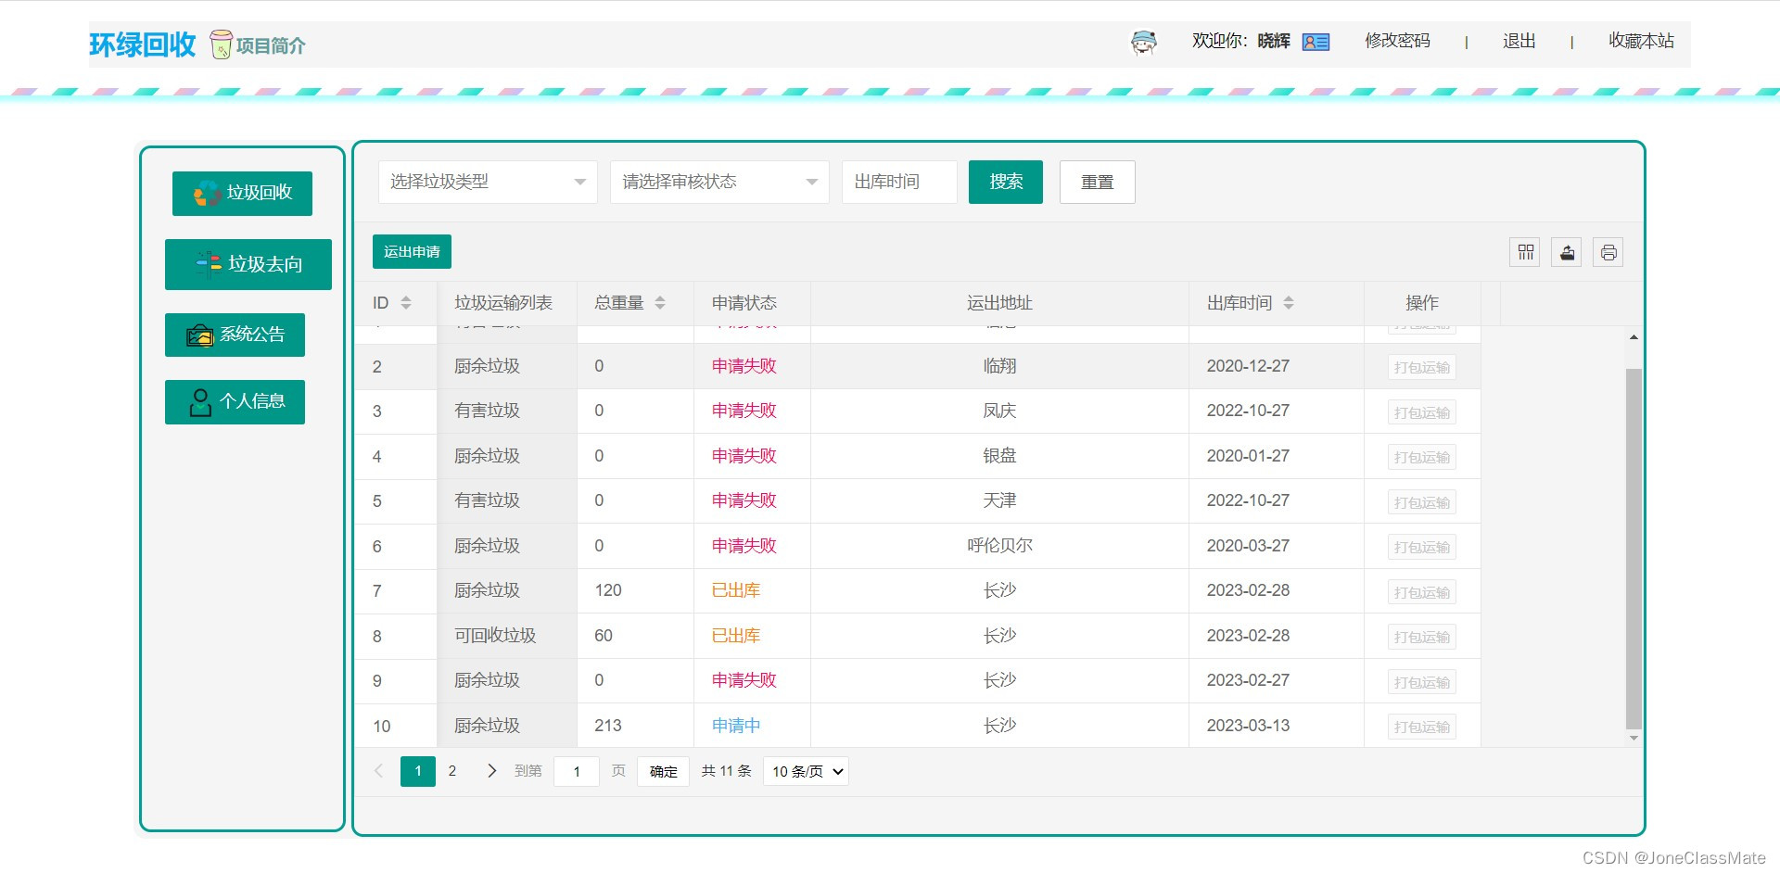The height and width of the screenshot is (873, 1780).
Task: Click 凤庆 address cell
Action: click(x=999, y=411)
